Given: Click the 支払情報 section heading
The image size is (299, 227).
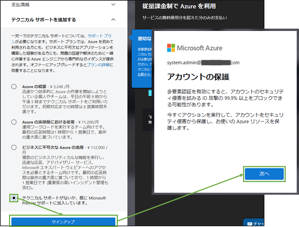Looking at the screenshot, I should tap(21, 4).
